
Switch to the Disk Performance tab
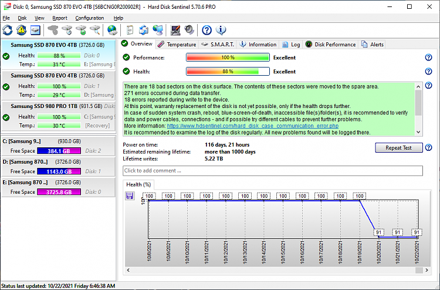(330, 45)
